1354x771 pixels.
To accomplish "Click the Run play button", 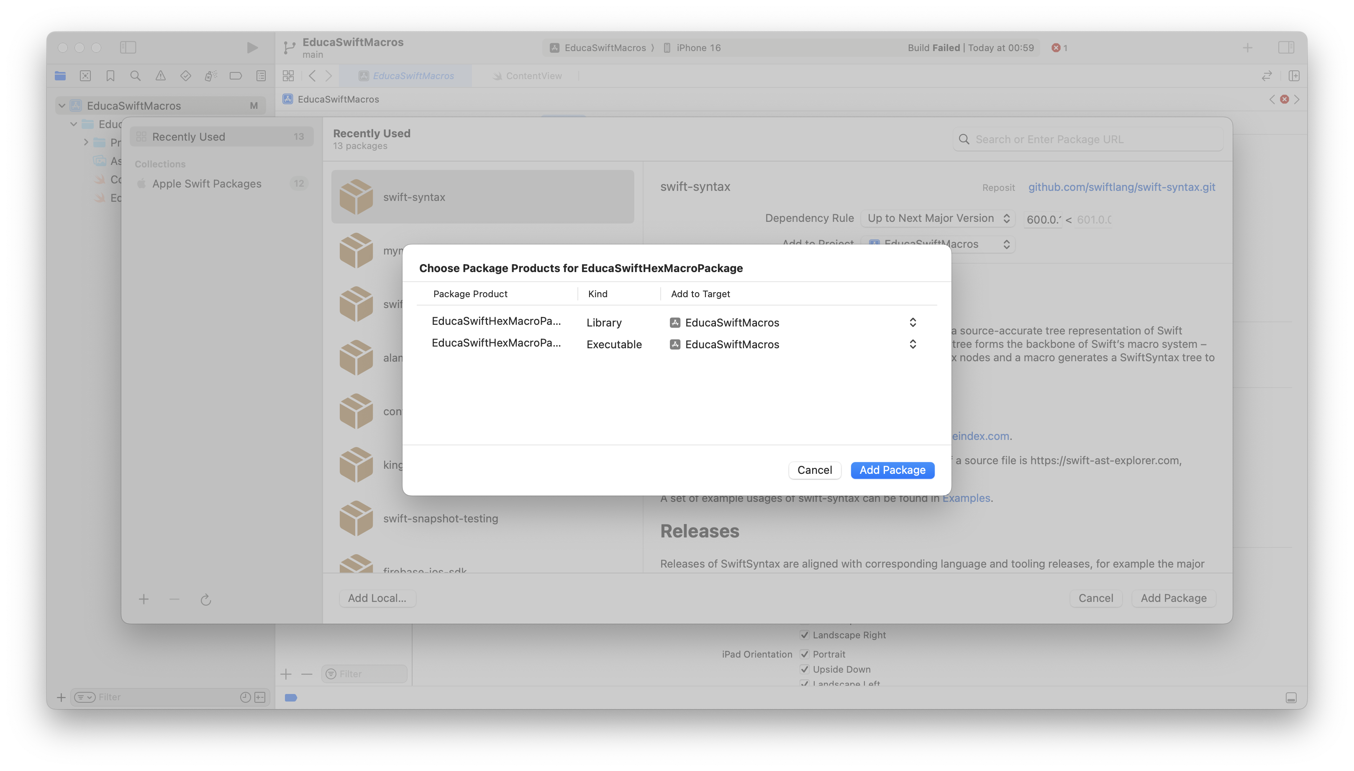I will (x=252, y=48).
